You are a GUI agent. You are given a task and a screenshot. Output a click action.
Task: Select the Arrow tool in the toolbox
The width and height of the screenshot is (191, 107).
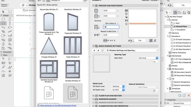[3, 12]
